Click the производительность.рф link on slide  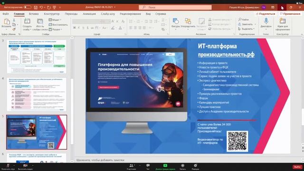pos(226,55)
